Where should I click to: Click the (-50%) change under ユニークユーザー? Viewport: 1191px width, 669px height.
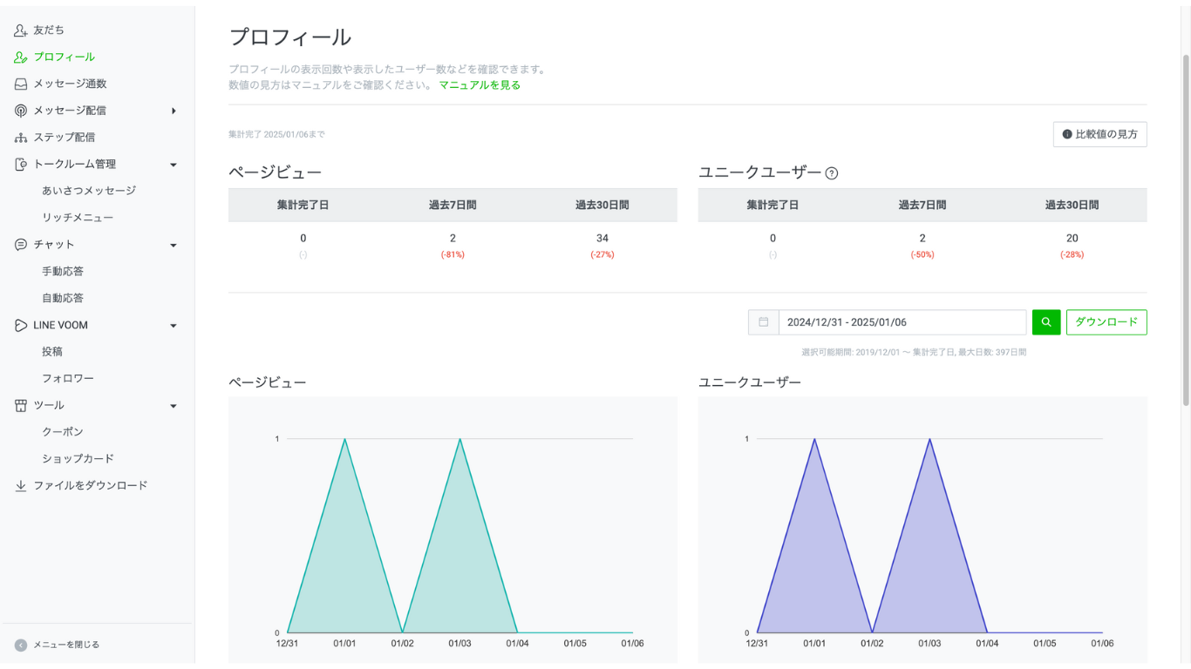(922, 255)
